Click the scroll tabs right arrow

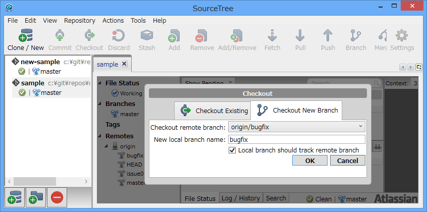(411, 67)
